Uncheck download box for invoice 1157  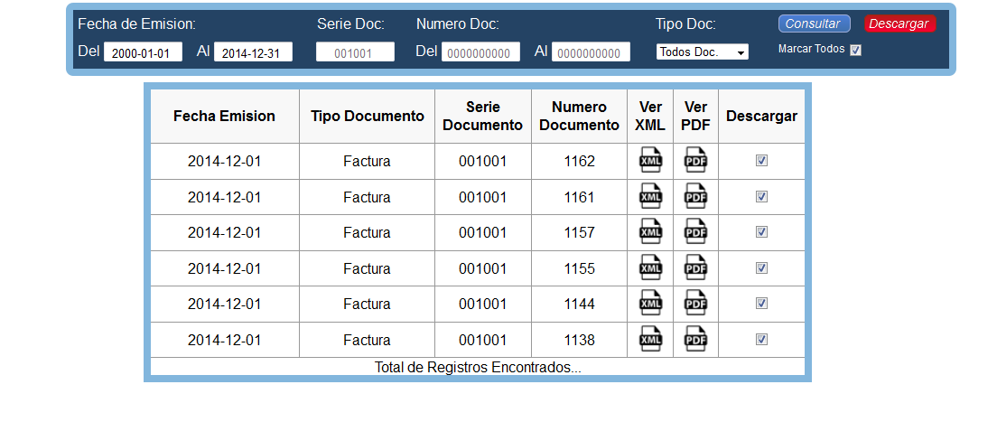(761, 231)
